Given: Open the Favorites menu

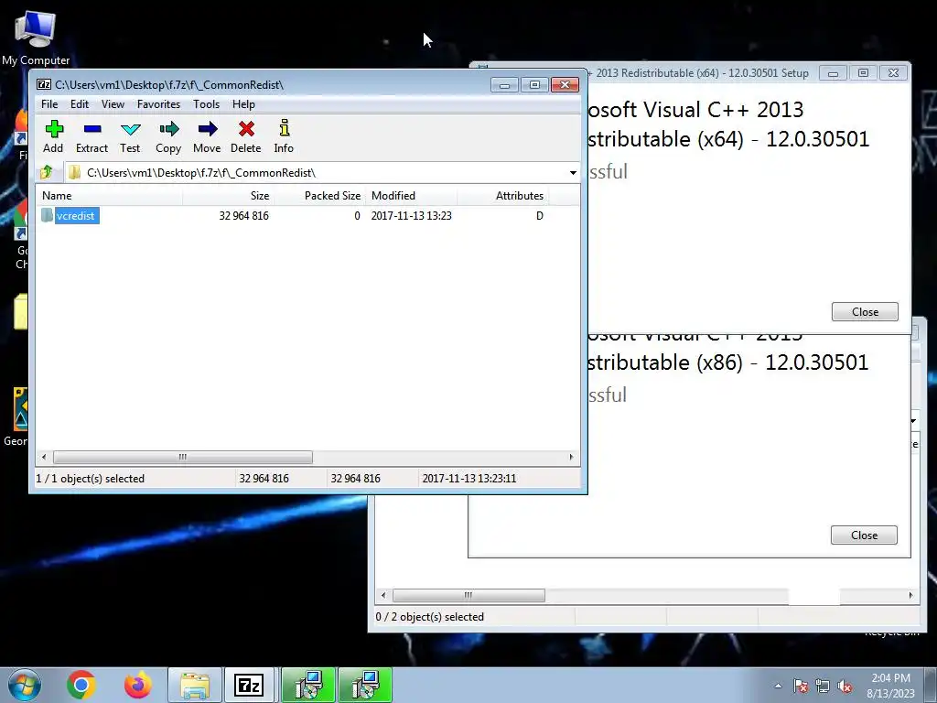Looking at the screenshot, I should pos(158,104).
